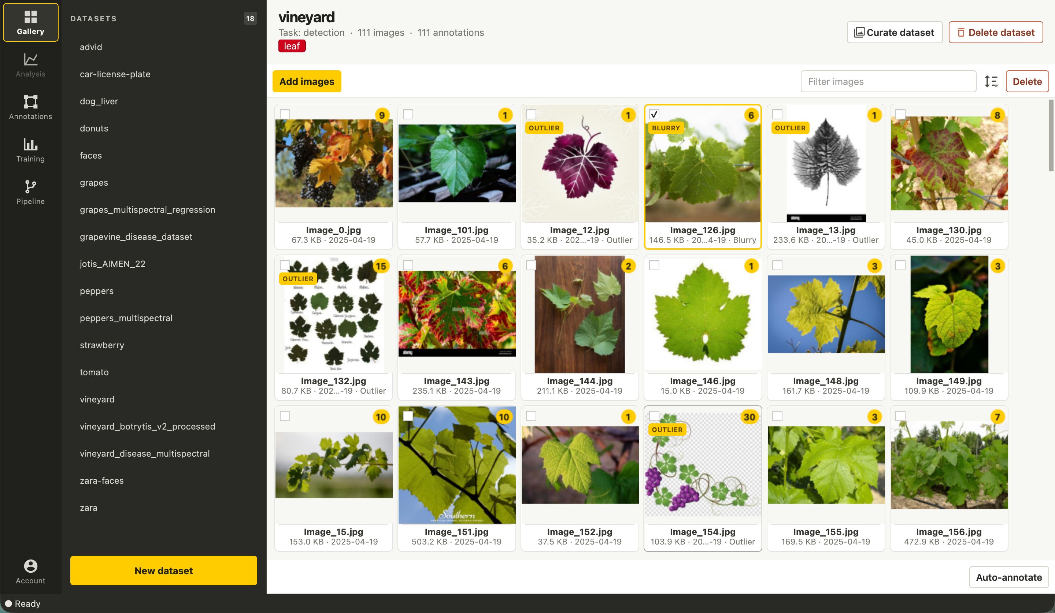Click OUTLIER tag on Image_12.jpg
The image size is (1055, 613).
tap(544, 128)
